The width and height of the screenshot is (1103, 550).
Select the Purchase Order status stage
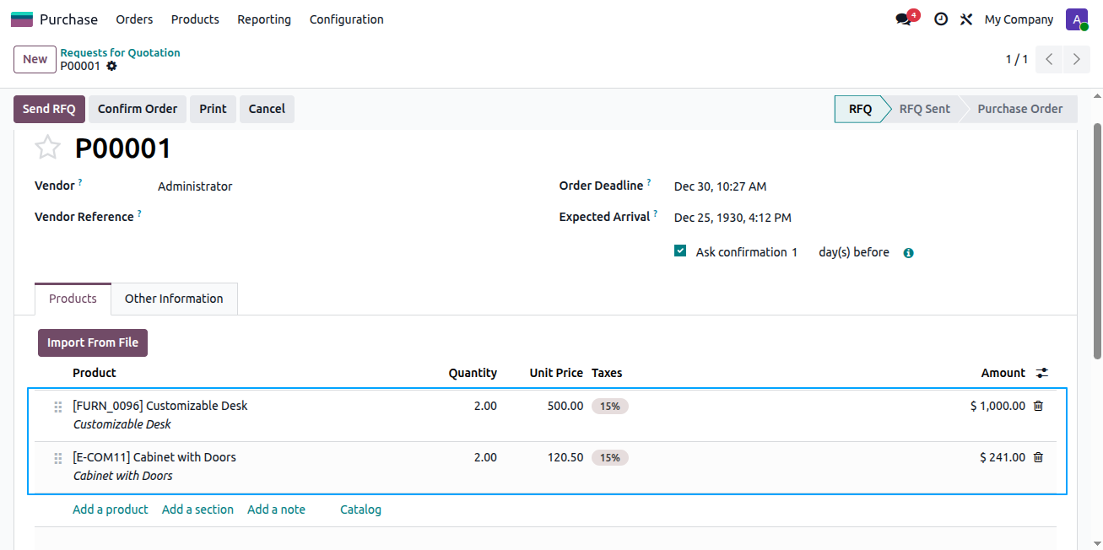[x=1019, y=109]
